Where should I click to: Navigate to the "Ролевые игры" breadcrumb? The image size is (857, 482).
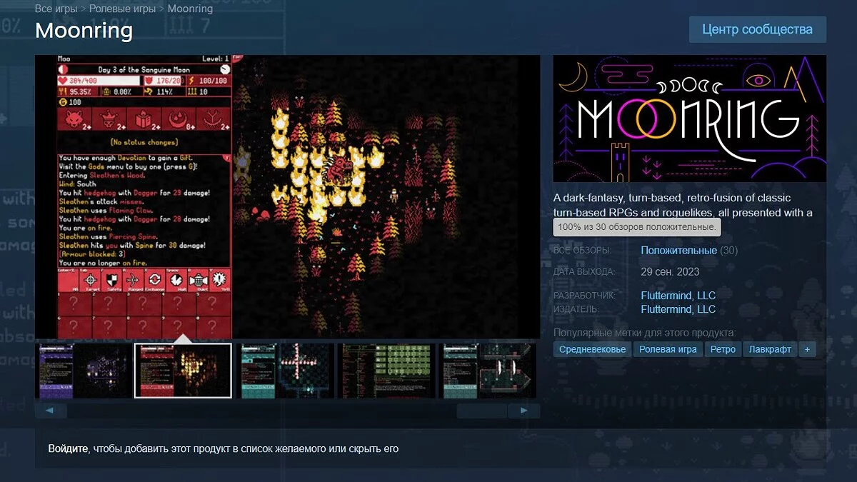tap(123, 9)
